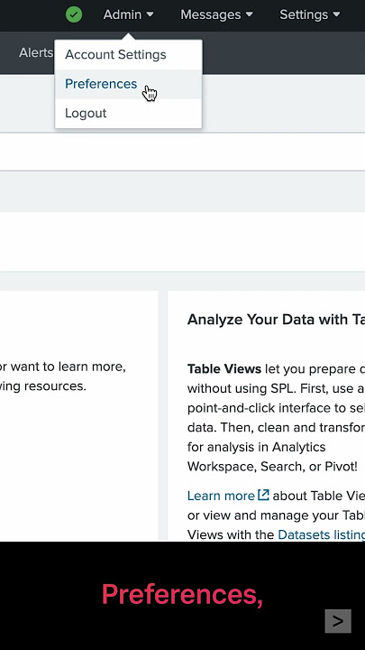Expand the Settings dropdown

[310, 14]
